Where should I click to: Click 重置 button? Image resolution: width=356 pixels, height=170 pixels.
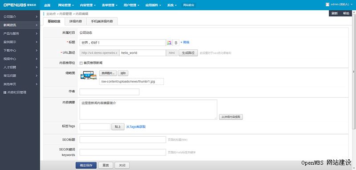(106, 165)
